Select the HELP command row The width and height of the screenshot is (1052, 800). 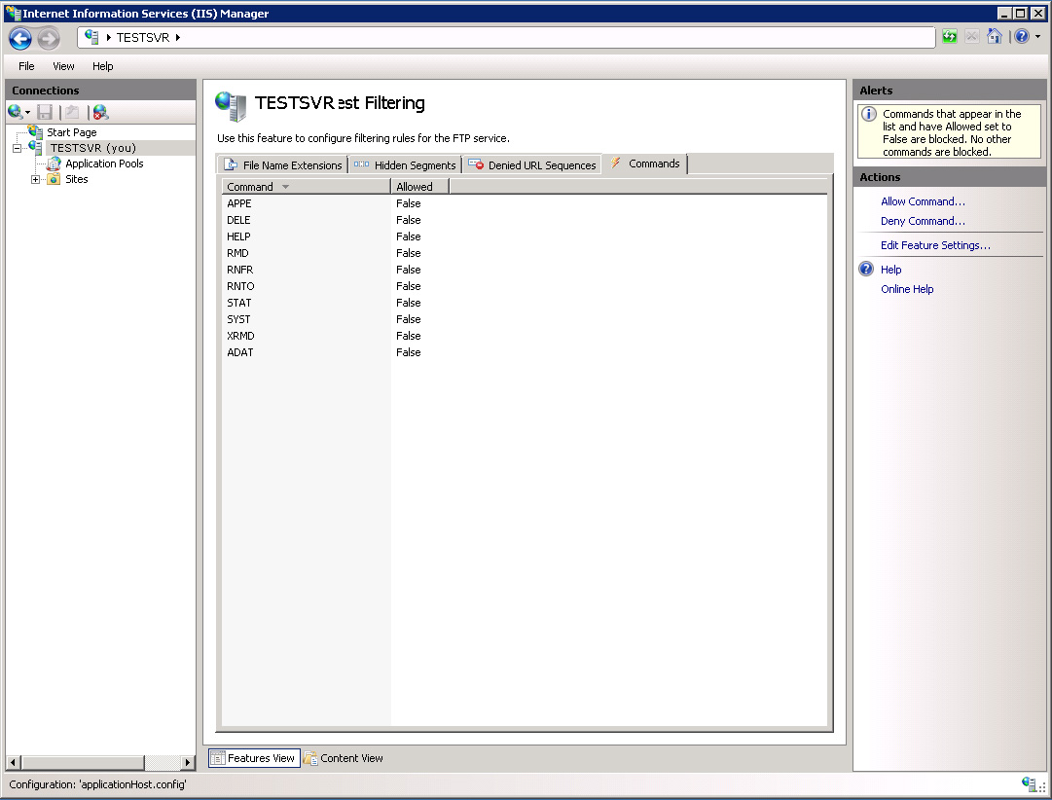524,236
